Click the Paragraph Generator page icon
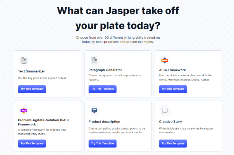Viewport: 234px width, 155px height. pos(94,60)
